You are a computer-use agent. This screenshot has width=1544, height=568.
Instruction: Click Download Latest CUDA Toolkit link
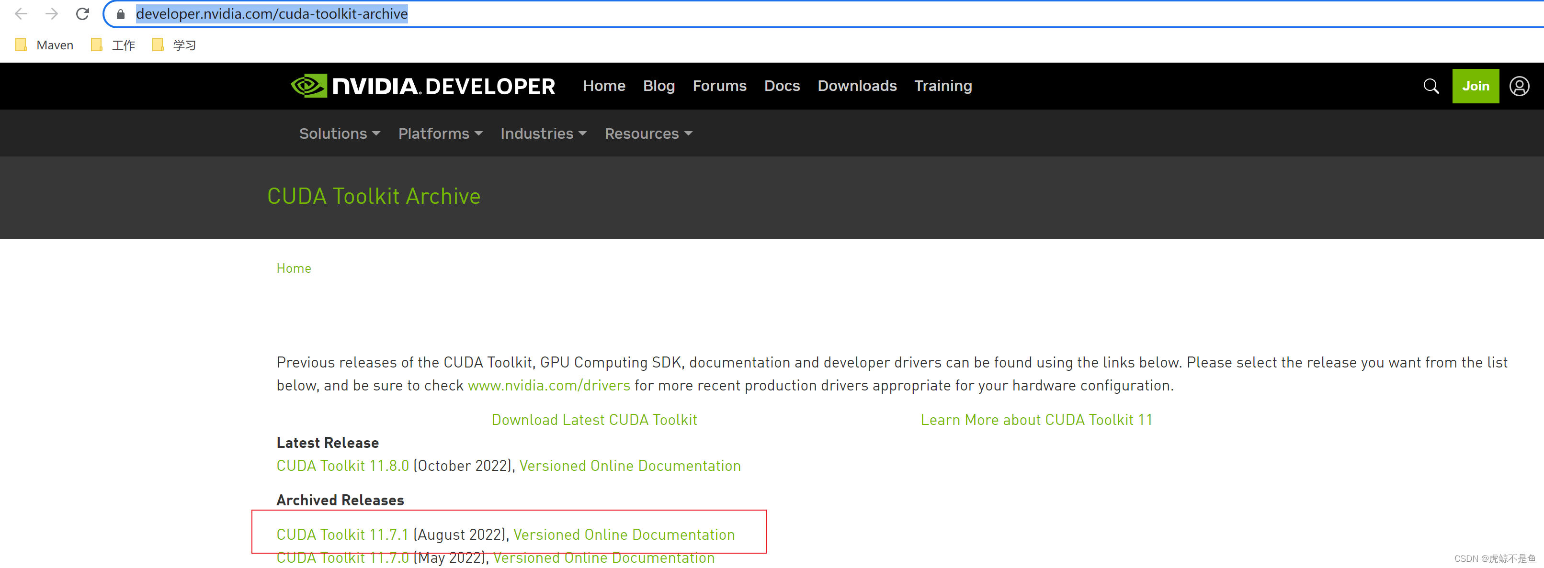[x=594, y=419]
